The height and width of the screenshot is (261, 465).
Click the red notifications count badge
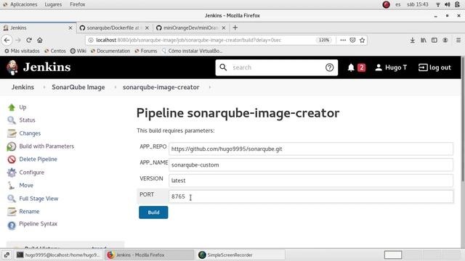pyautogui.click(x=361, y=67)
